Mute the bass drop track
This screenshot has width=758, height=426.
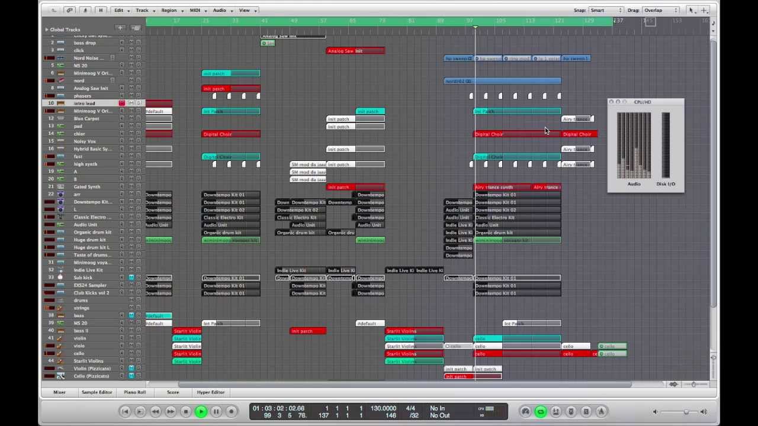(x=131, y=43)
